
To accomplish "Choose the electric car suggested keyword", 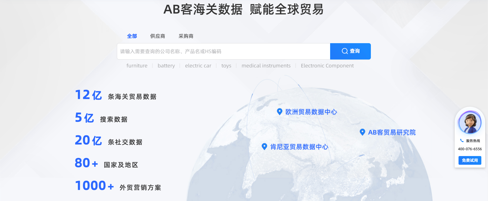I will click(x=198, y=66).
